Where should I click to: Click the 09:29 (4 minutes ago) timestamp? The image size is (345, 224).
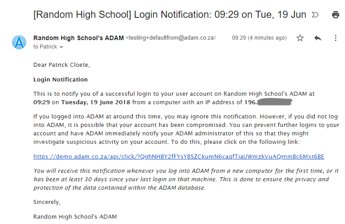[x=259, y=38]
